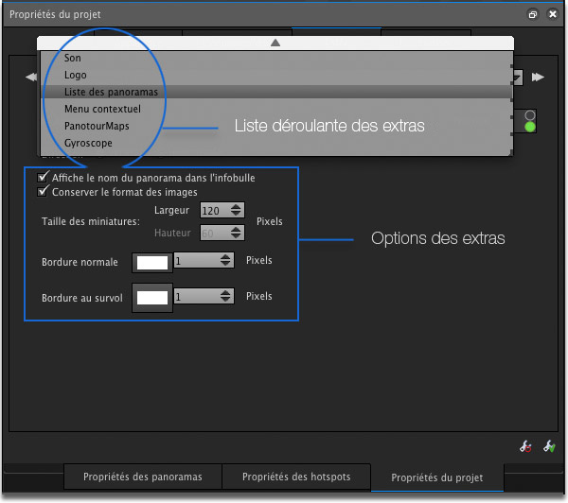568x503 pixels.
Task: Switch to Propriétés du projet bottom tab
Action: pyautogui.click(x=436, y=477)
